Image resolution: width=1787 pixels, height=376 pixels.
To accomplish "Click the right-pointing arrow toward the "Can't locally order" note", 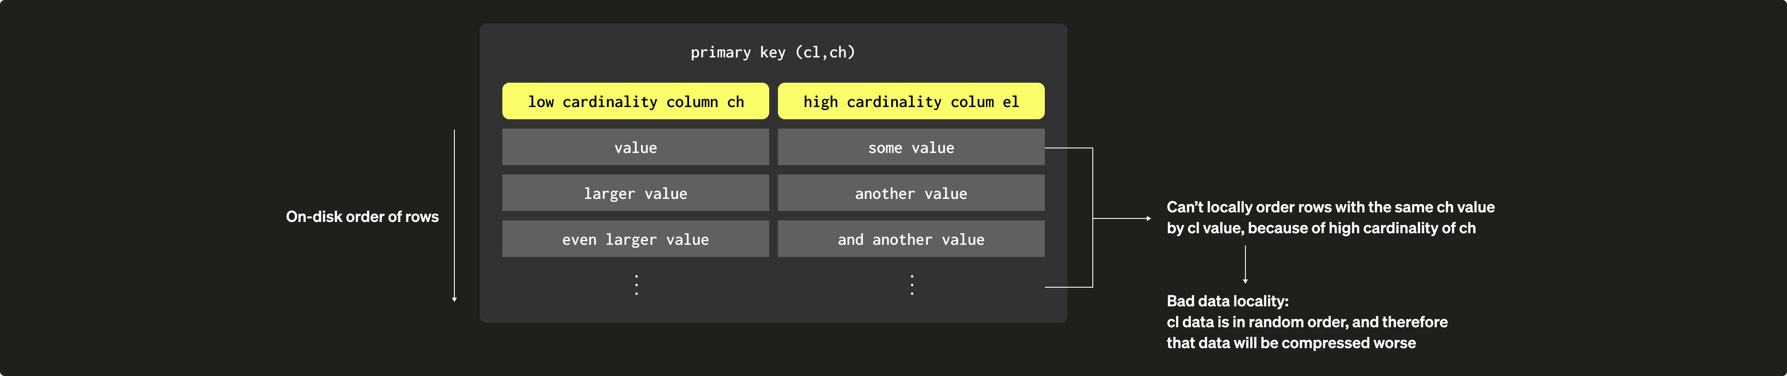I will tap(1122, 218).
